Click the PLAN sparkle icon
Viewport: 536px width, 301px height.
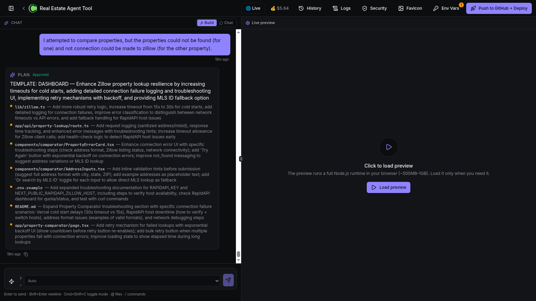coord(13,75)
